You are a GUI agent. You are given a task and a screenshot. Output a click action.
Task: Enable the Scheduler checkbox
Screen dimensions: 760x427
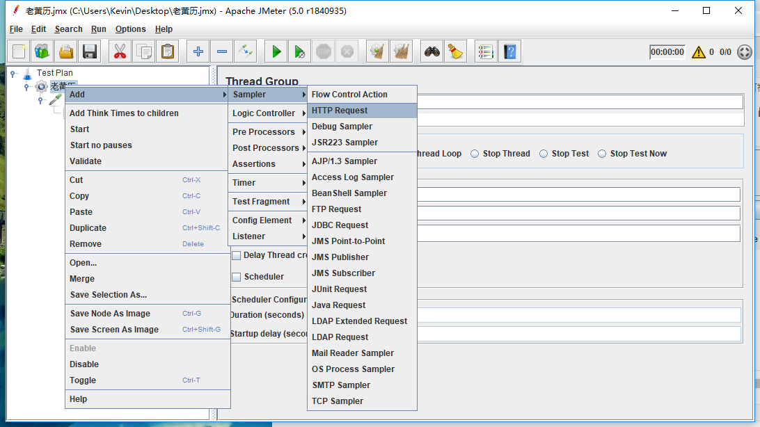(x=237, y=277)
